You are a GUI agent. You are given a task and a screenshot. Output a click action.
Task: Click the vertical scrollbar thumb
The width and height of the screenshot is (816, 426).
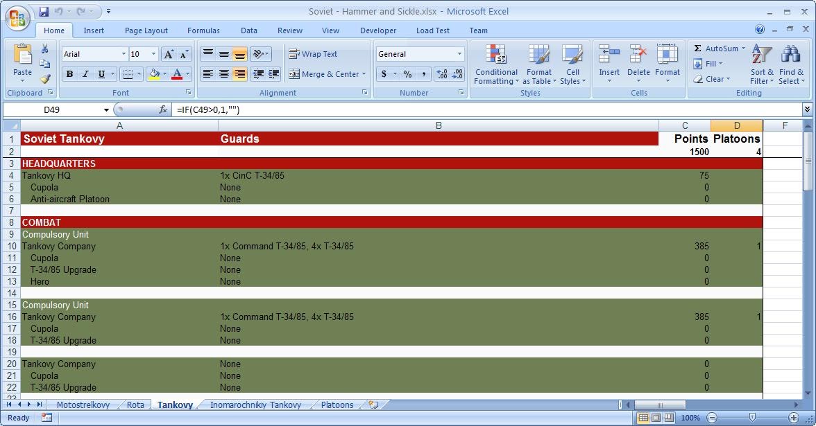808,161
